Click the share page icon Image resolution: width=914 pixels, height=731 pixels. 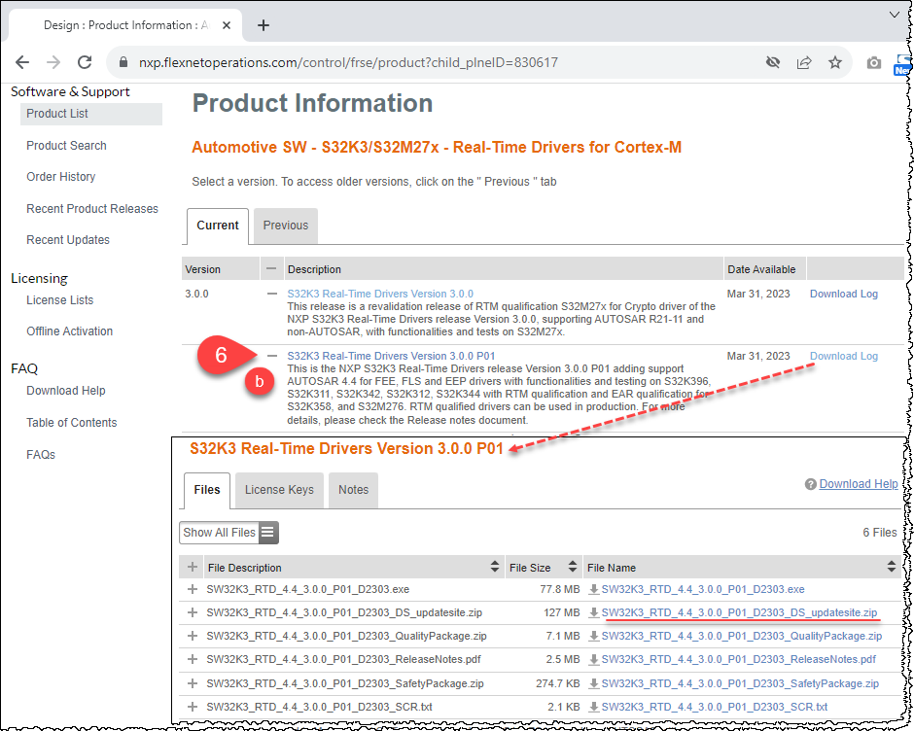804,62
